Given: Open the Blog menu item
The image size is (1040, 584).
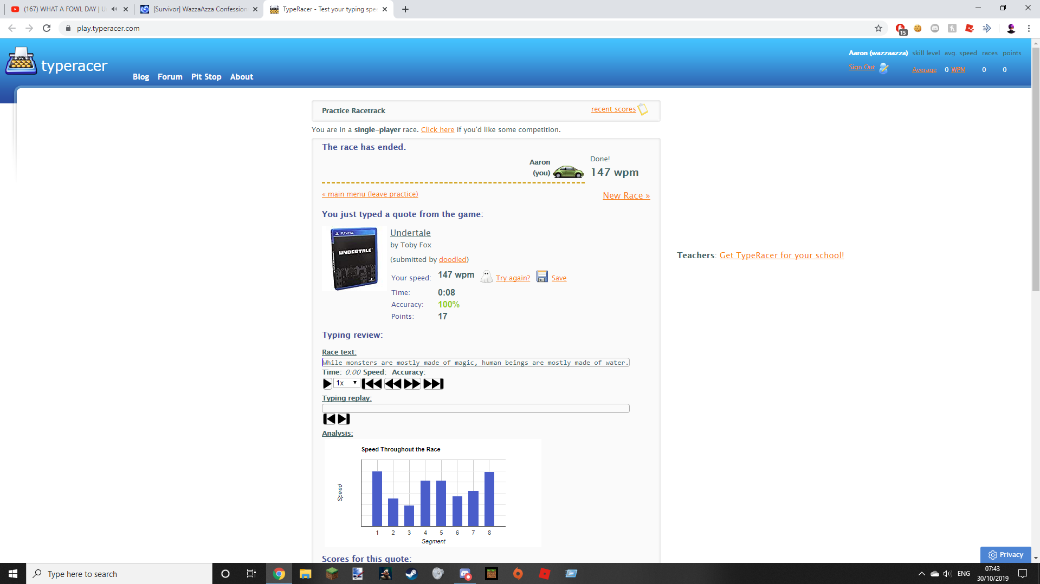Looking at the screenshot, I should point(141,77).
